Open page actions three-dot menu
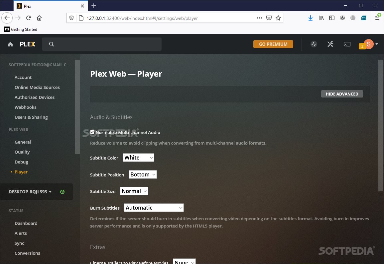Viewport: 384px width, 264px height. (x=260, y=18)
